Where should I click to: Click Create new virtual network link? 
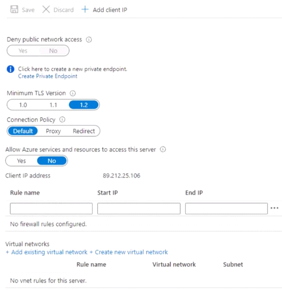pos(129,252)
